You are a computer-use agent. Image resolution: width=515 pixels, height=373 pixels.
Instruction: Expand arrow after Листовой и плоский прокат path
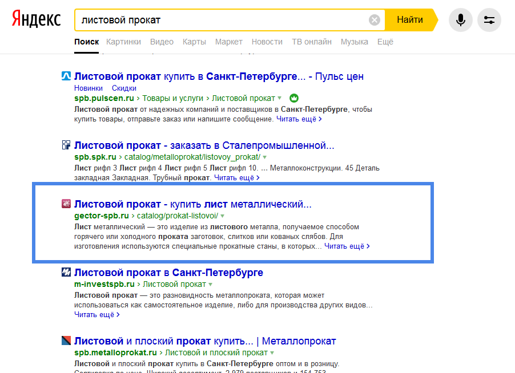[272, 353]
